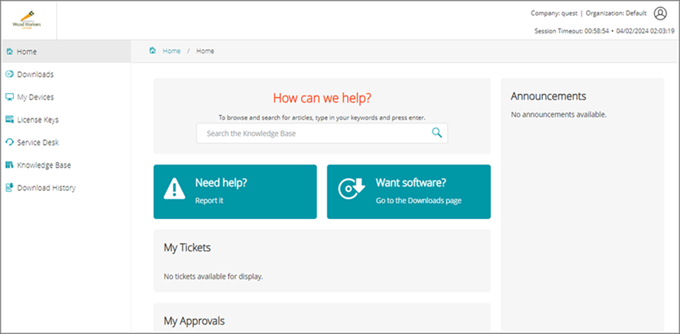Image resolution: width=680 pixels, height=334 pixels.
Task: Open Download History from sidebar
Action: point(46,187)
